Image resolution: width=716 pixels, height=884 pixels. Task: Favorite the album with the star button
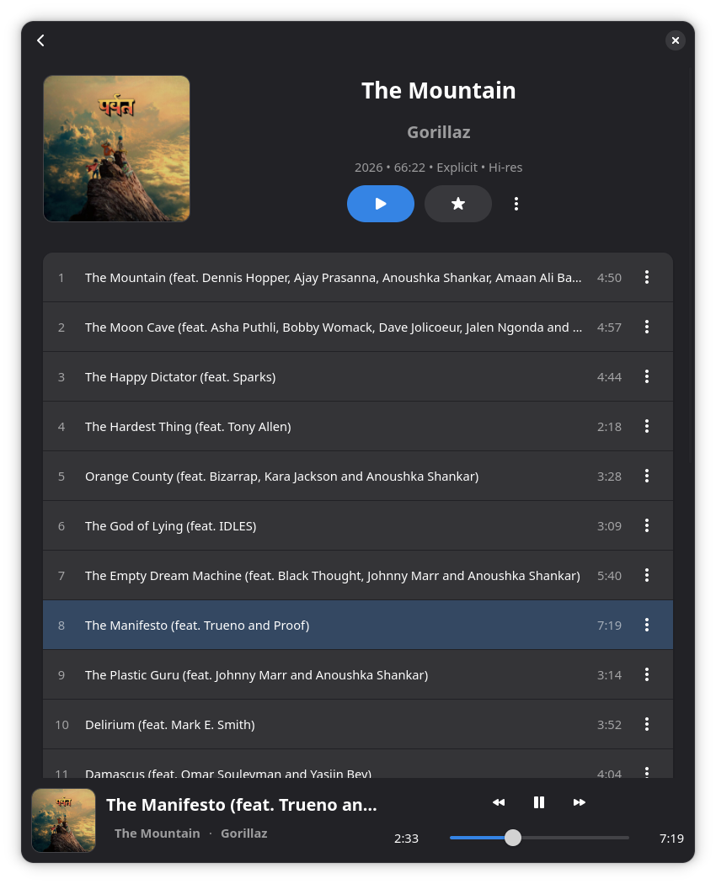point(457,204)
